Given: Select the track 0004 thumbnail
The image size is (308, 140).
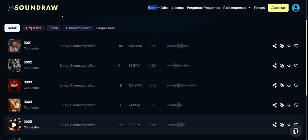Looking at the screenshot, I should (x=14, y=105).
